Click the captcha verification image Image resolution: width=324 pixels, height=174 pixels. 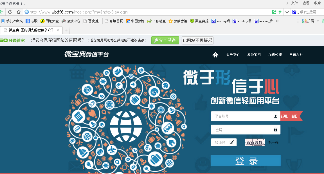(x=255, y=142)
